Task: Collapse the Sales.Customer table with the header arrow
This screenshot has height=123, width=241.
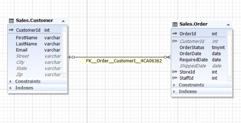Action: (63, 21)
